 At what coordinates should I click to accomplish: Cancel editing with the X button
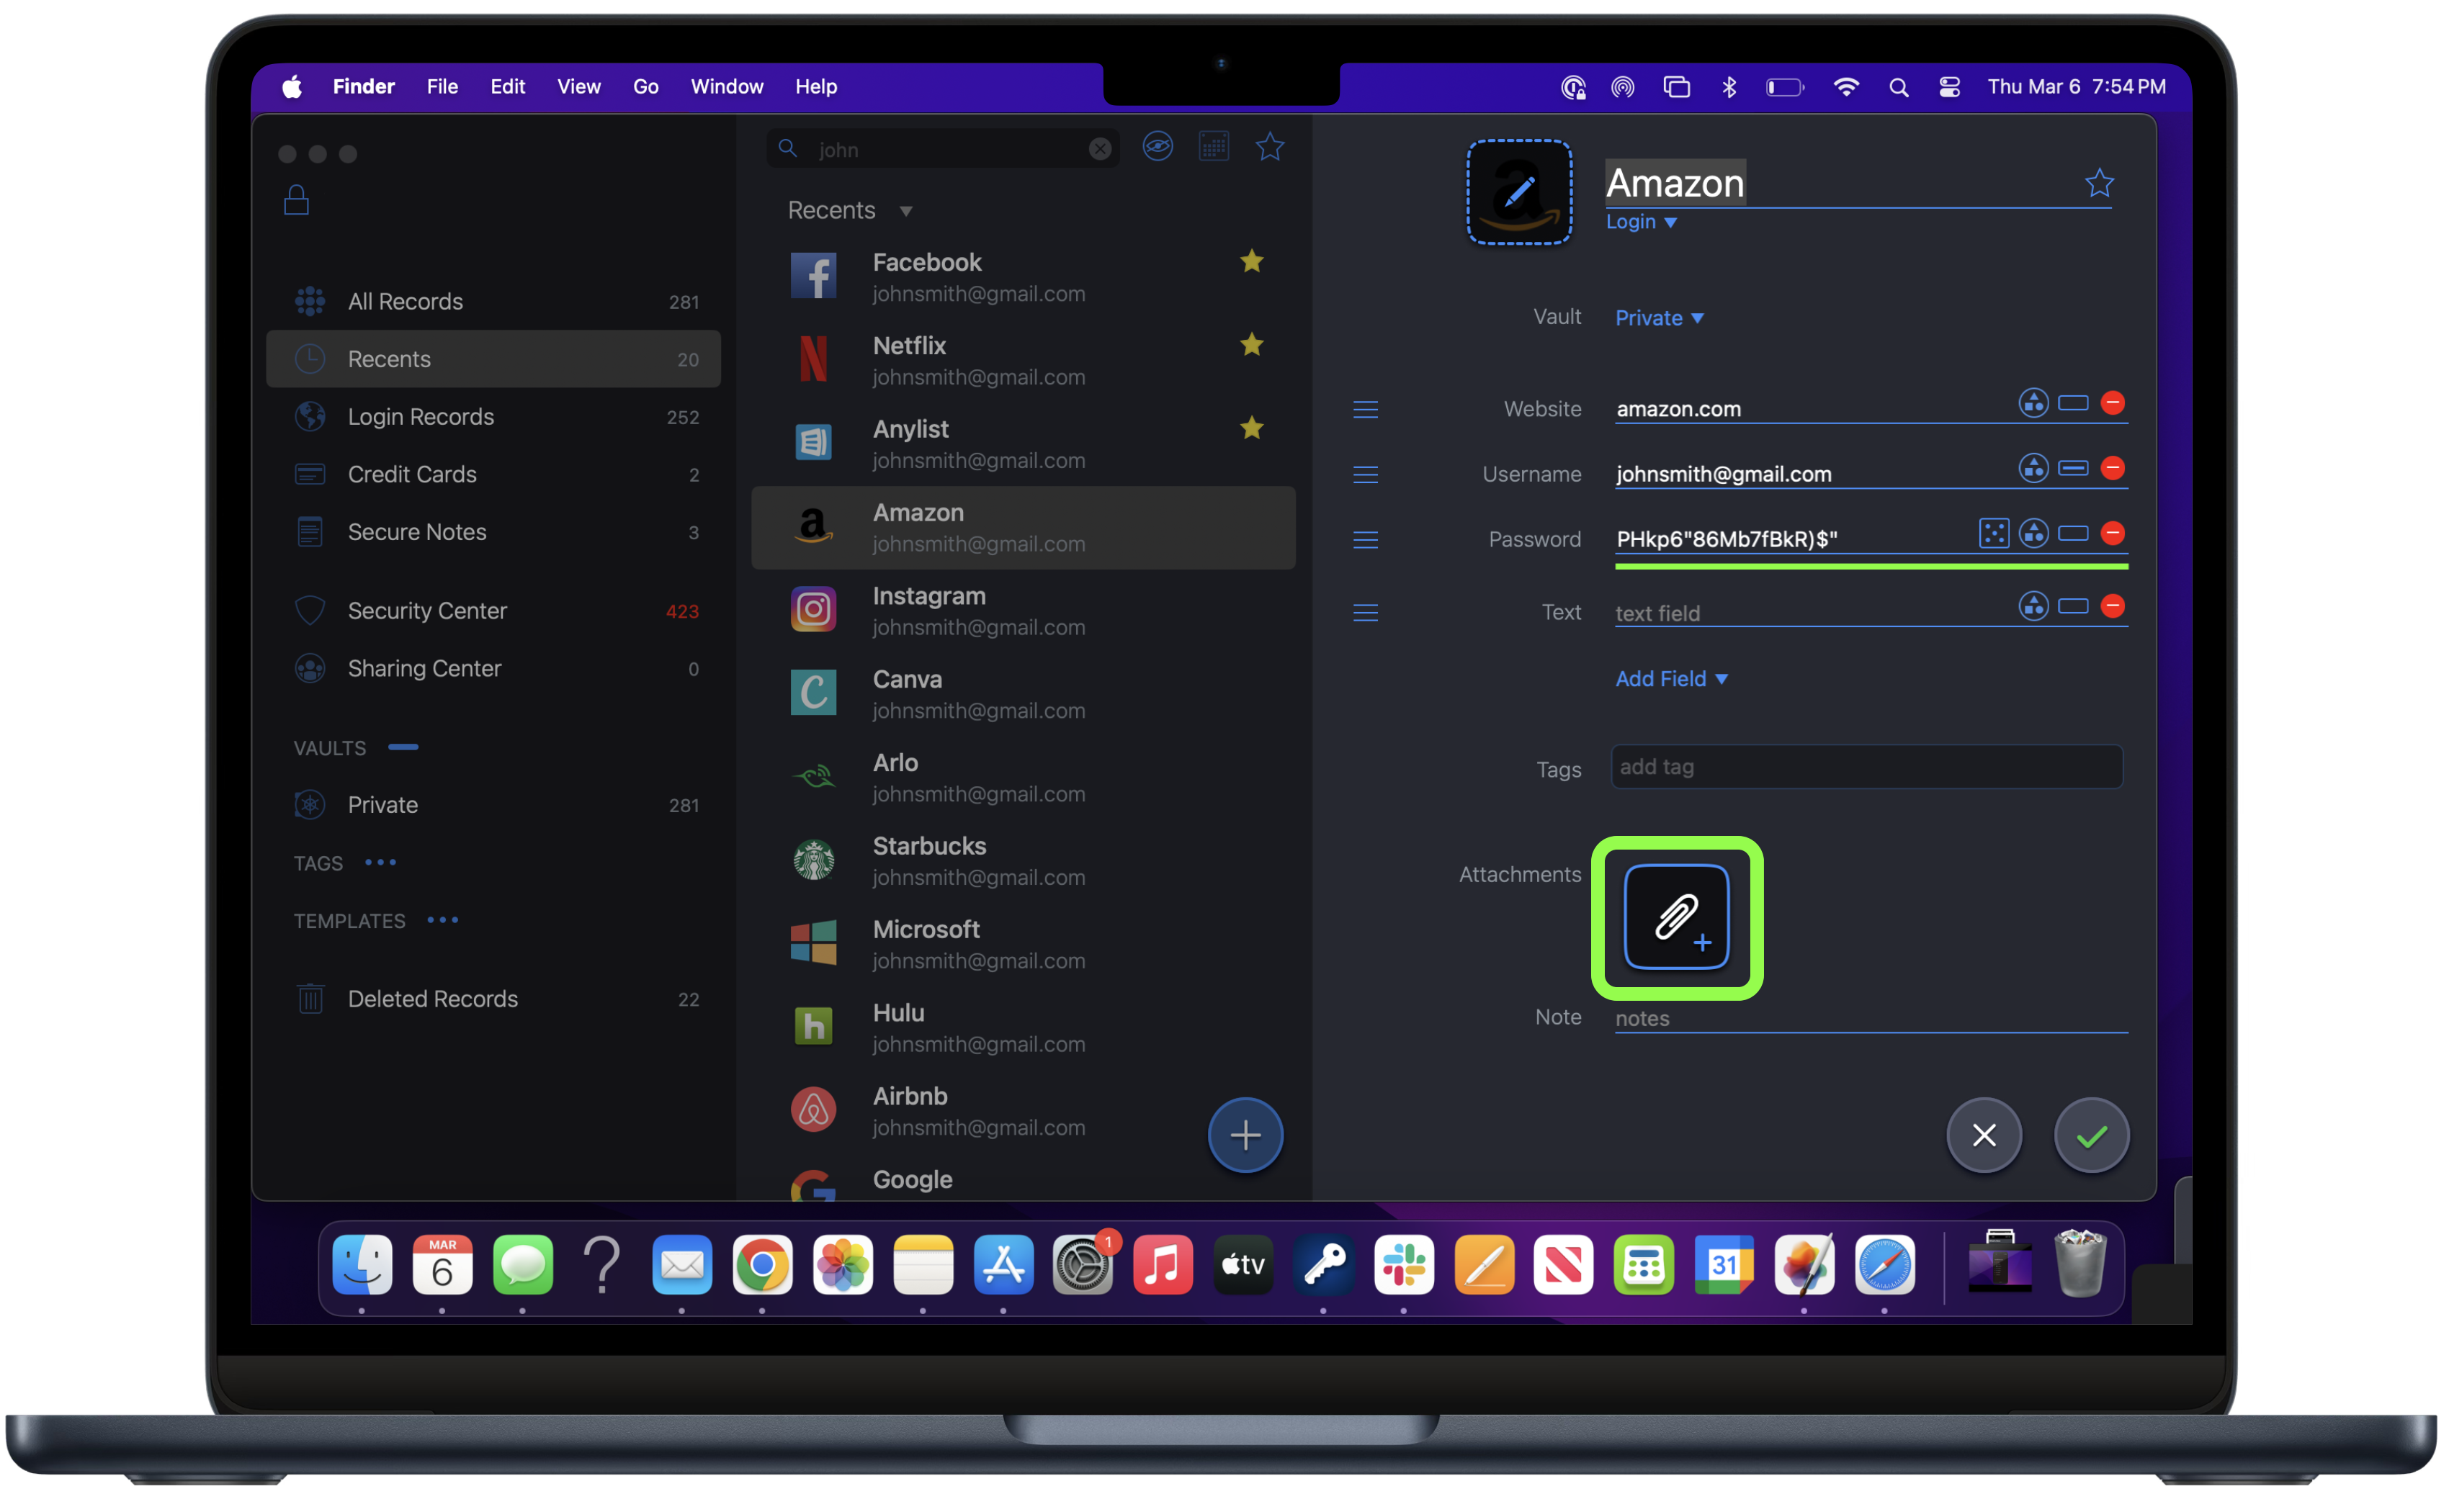(1984, 1135)
